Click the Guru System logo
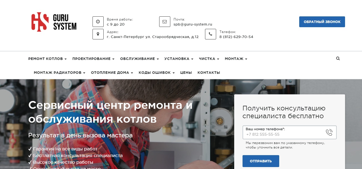The width and height of the screenshot is (362, 169). click(x=54, y=22)
